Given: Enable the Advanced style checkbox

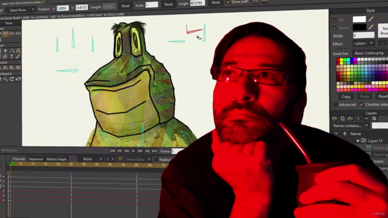Looking at the screenshot, I should tap(335, 105).
